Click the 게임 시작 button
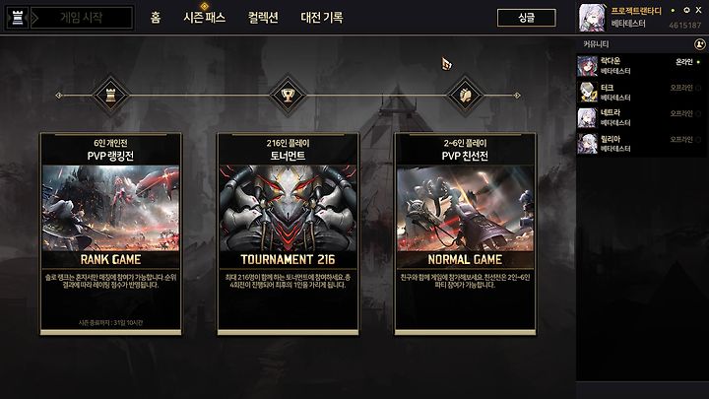 tap(82, 18)
